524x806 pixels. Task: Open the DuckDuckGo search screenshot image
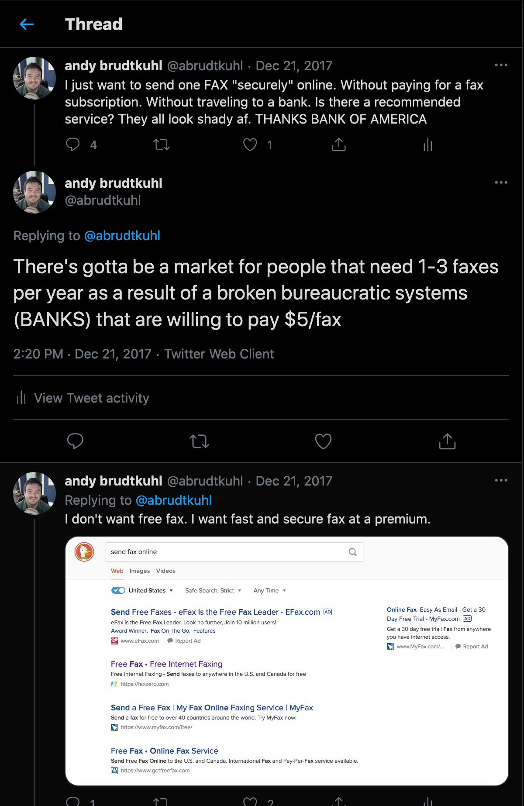coord(287,661)
